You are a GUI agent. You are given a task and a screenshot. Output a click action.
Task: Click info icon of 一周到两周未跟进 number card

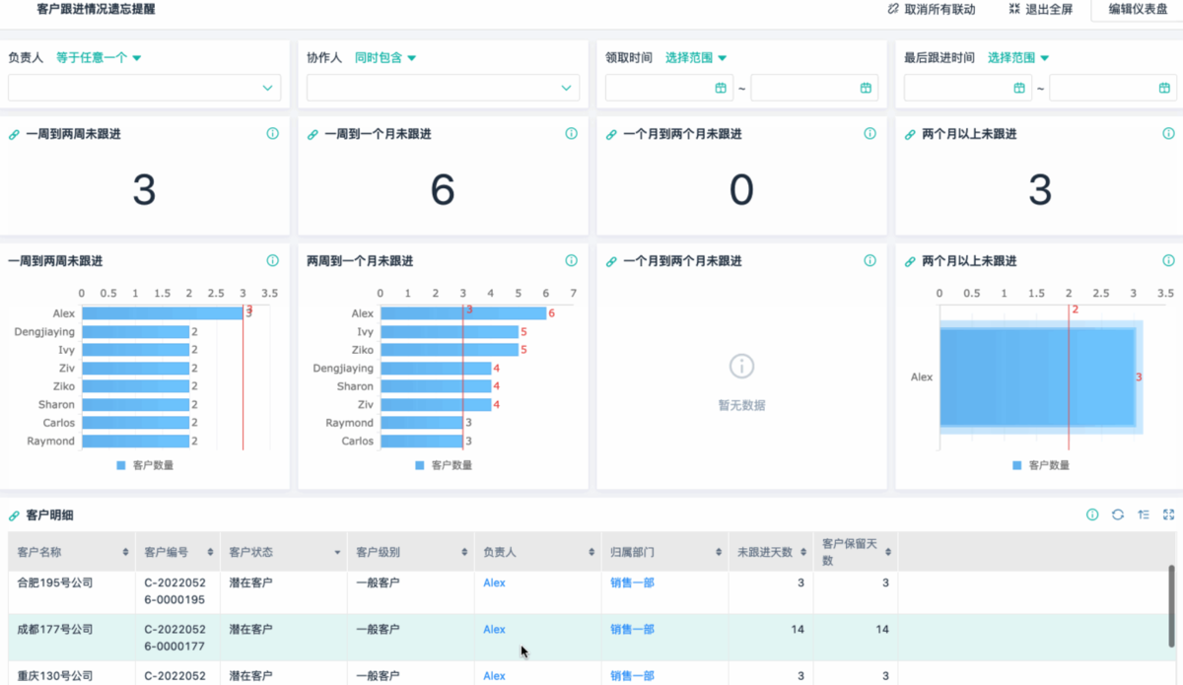pyautogui.click(x=273, y=134)
